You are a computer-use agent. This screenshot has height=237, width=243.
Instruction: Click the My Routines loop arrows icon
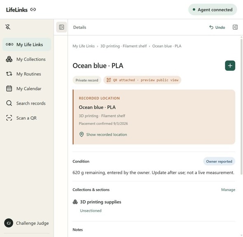(x=9, y=74)
